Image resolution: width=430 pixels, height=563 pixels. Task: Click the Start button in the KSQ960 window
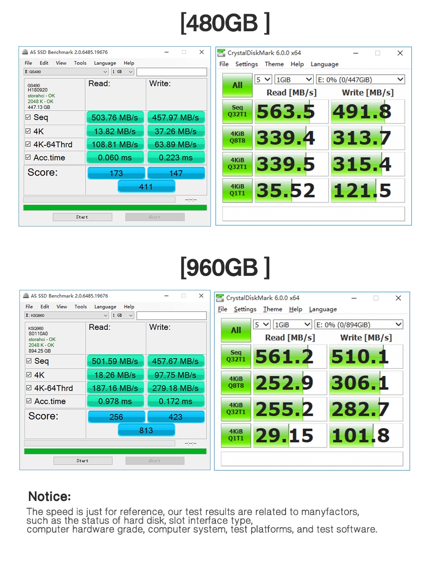tap(82, 461)
